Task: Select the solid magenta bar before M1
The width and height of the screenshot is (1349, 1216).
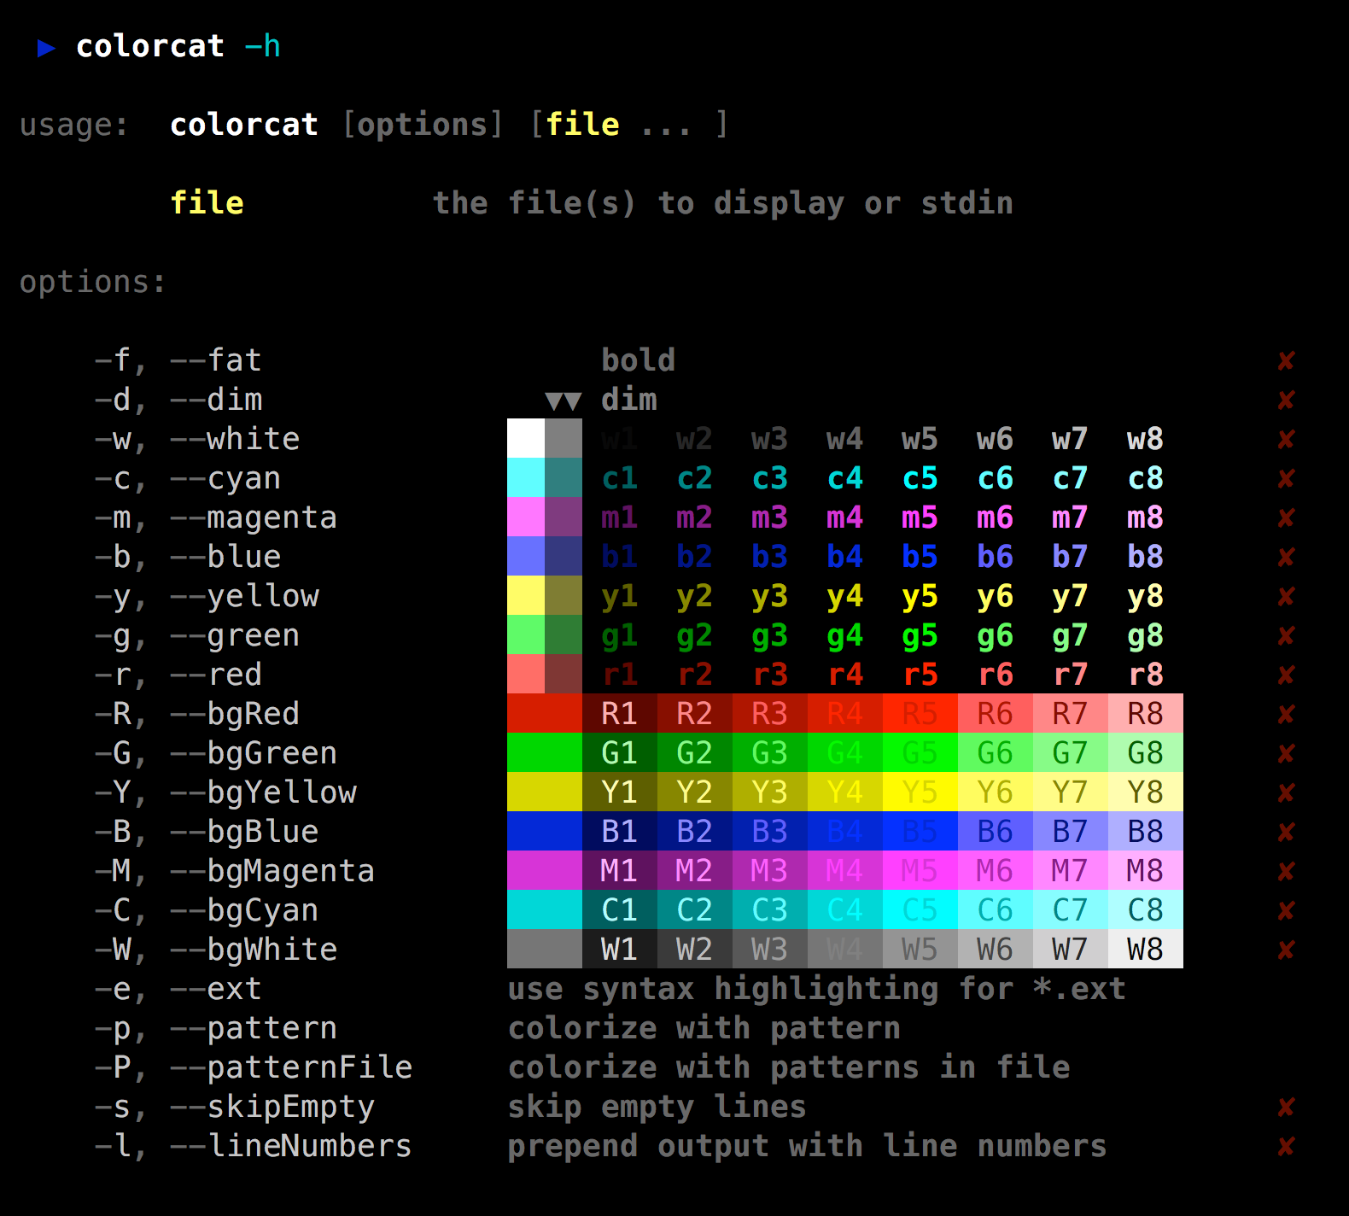Action: coord(545,870)
